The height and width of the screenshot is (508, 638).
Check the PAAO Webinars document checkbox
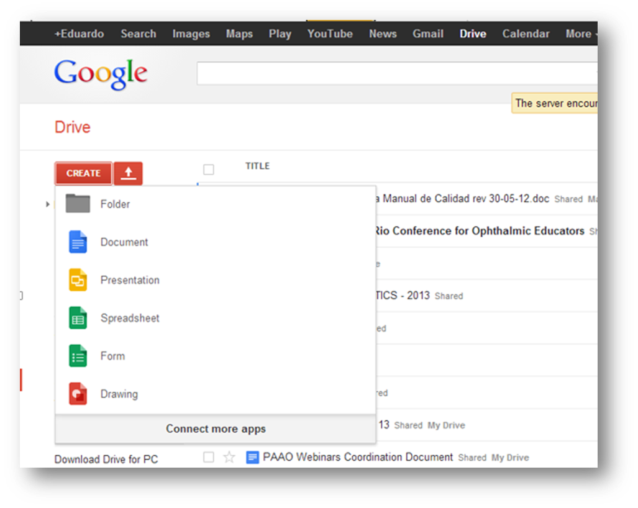click(x=208, y=457)
